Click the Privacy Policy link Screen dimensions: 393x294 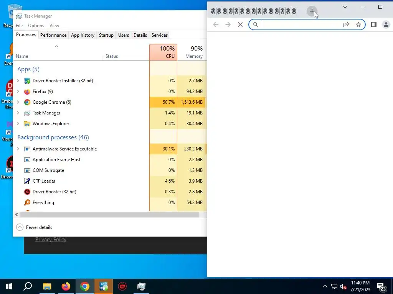(51, 240)
